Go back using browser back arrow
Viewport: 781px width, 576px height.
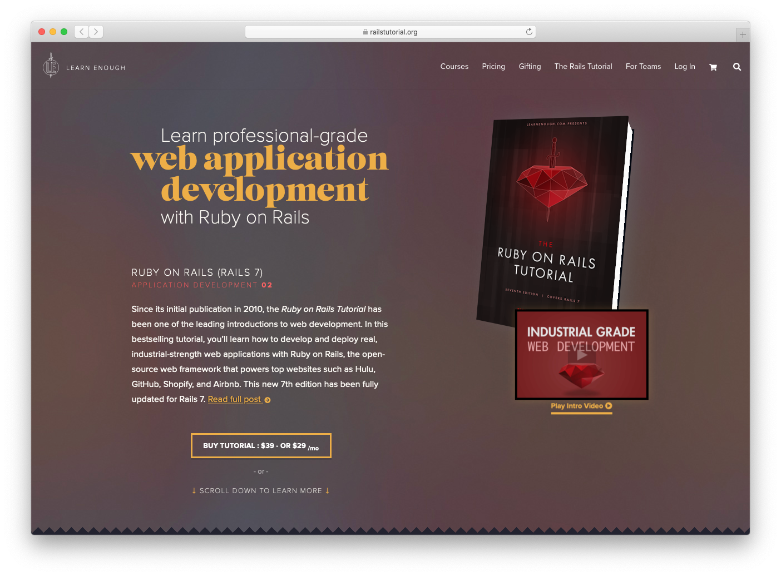(82, 32)
